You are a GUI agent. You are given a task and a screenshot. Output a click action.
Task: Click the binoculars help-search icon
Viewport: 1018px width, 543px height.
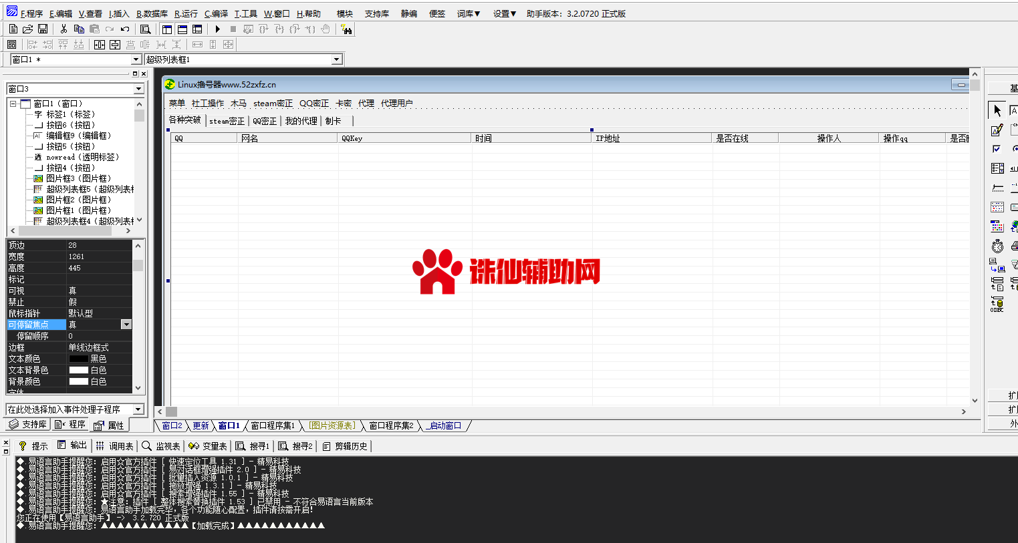coord(346,29)
